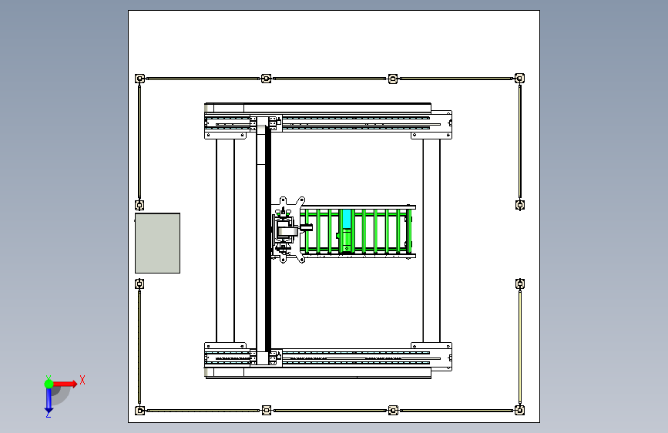
Task: Select the leftmost vertical support column
Action: (x=226, y=241)
